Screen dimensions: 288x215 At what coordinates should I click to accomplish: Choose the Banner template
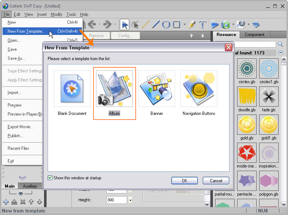click(157, 93)
